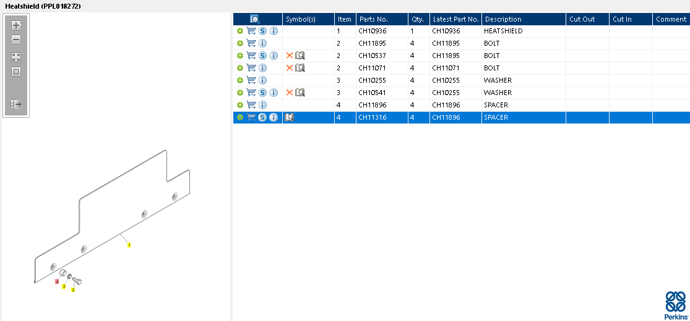
Task: Zoom in on the heatshield diagram
Action: click(16, 25)
